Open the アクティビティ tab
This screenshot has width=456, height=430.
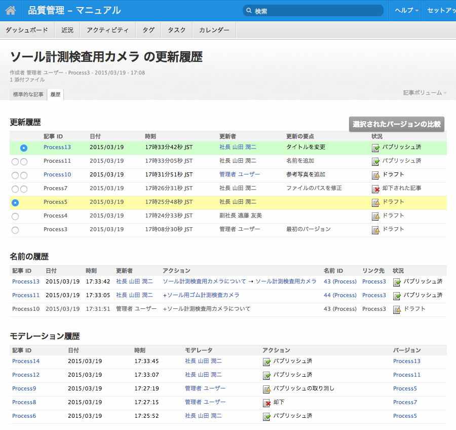107,30
